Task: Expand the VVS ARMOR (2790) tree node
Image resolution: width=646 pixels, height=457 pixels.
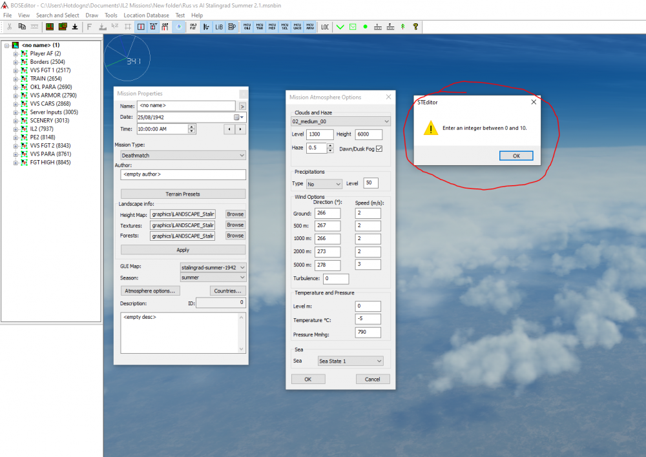Action: [x=15, y=96]
